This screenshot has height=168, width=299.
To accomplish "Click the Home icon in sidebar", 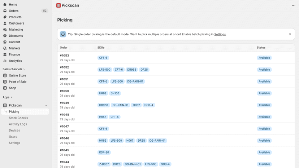I will click(x=5, y=5).
